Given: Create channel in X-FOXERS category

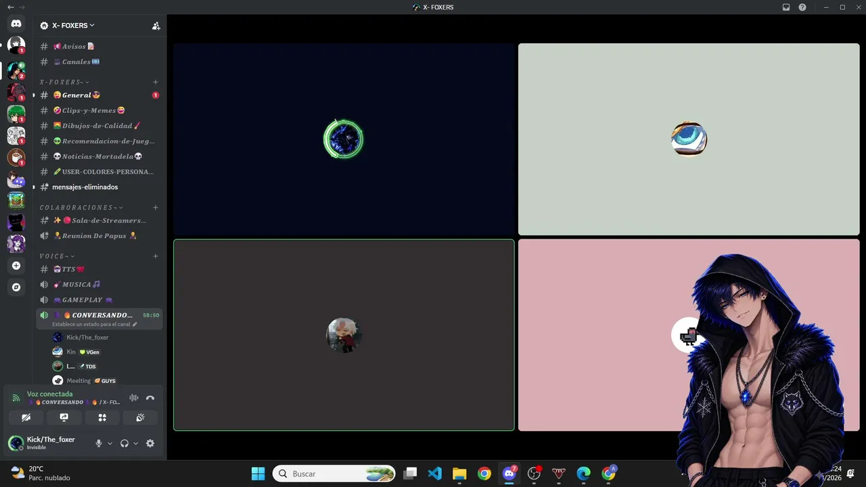Looking at the screenshot, I should [x=156, y=82].
